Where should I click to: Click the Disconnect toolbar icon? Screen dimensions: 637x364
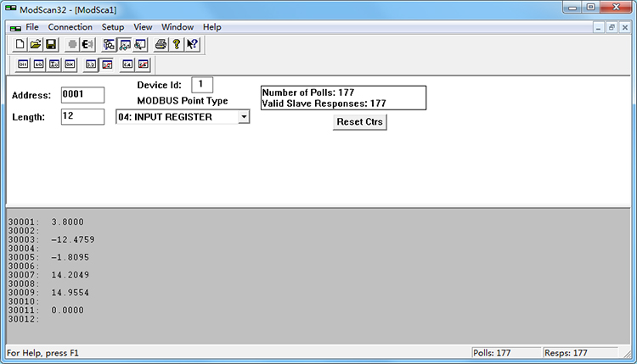point(87,44)
